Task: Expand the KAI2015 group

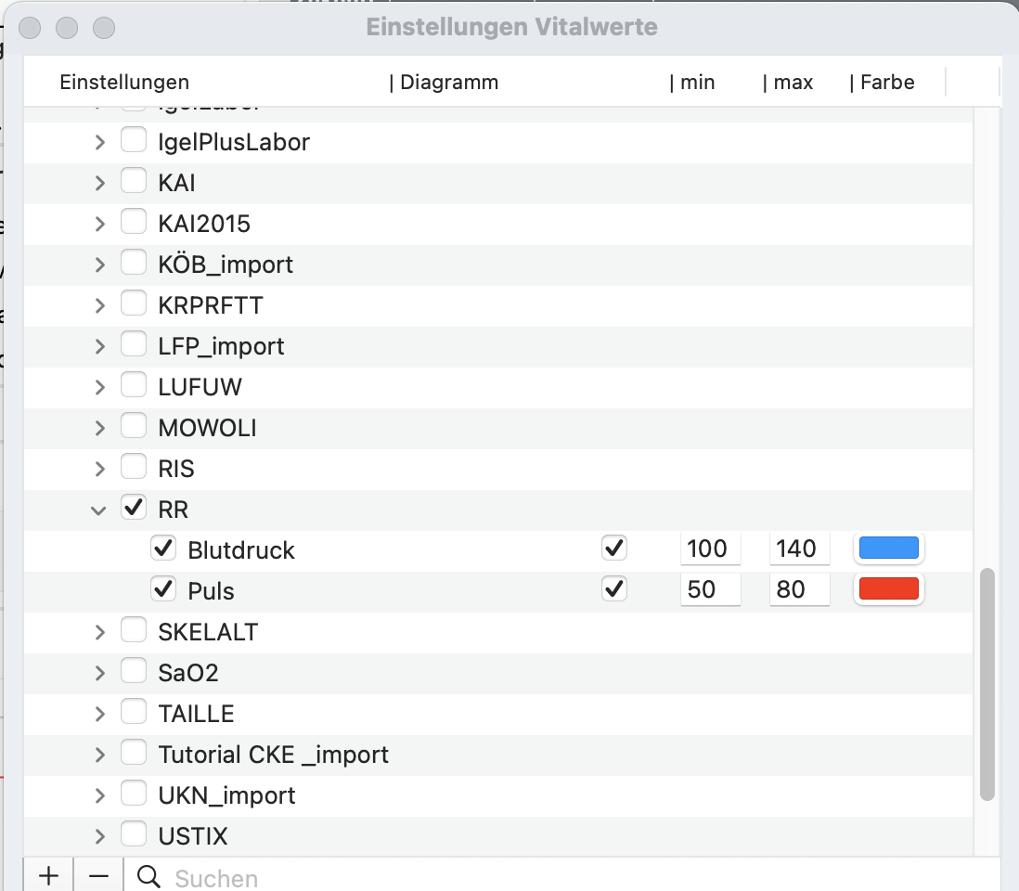Action: pos(99,224)
